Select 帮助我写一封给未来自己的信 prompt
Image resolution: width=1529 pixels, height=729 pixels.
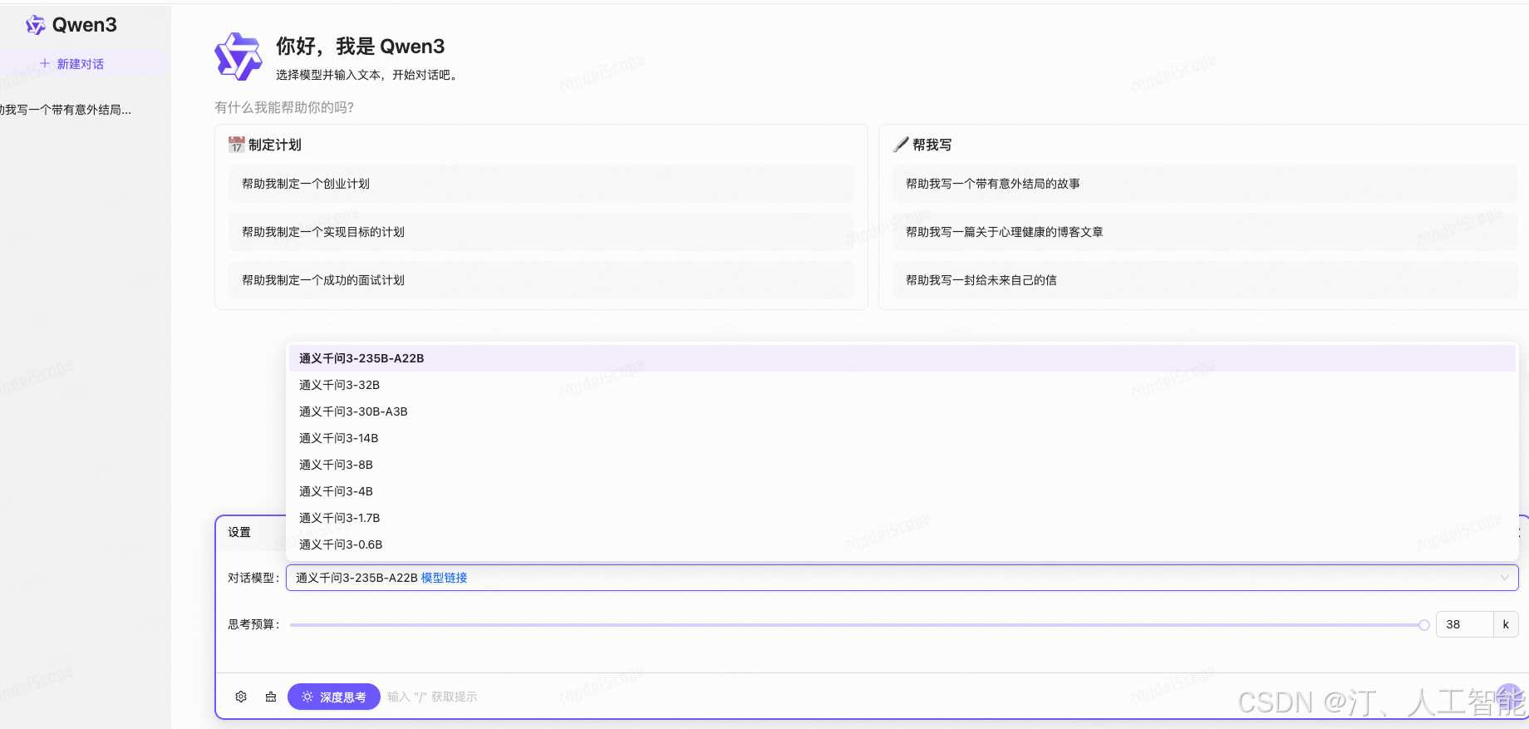coord(981,280)
